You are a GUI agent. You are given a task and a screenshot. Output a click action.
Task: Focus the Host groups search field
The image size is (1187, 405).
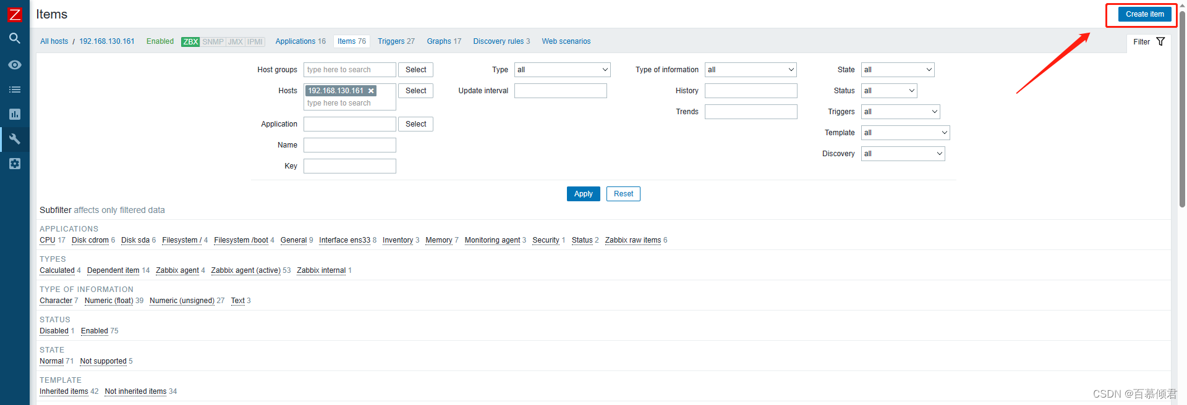pyautogui.click(x=350, y=70)
